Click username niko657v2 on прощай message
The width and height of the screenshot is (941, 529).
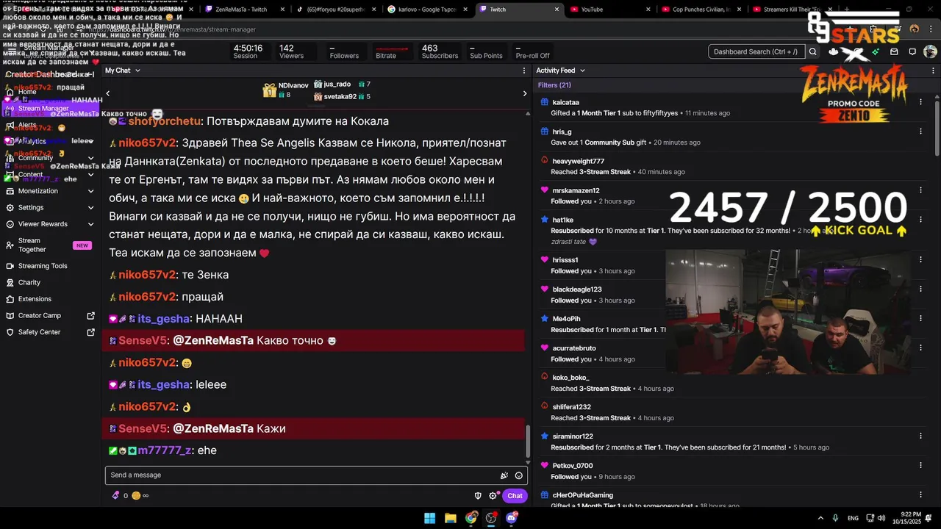[147, 297]
